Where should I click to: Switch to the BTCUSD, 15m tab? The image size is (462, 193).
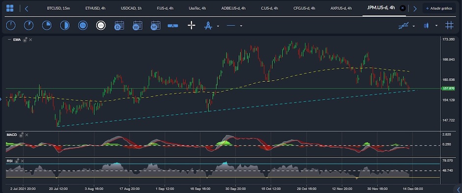58,8
